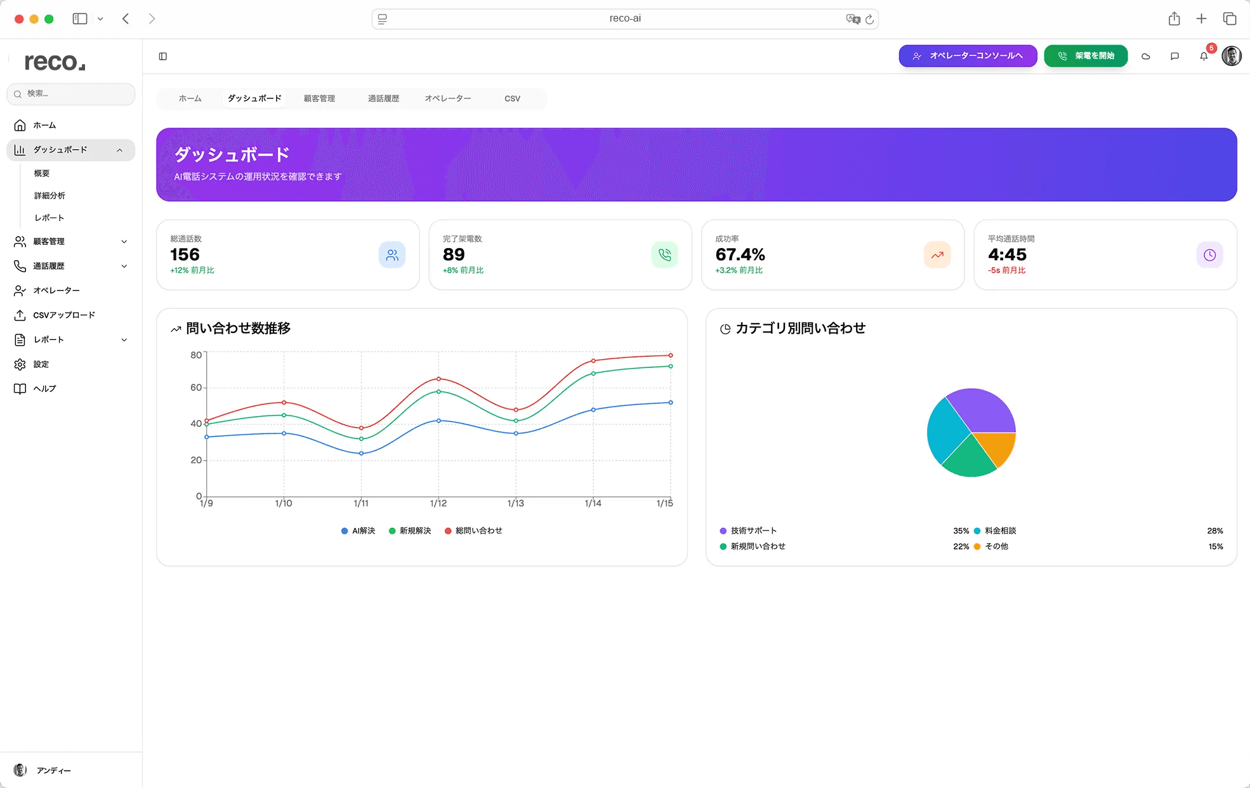Select the オペレーター sidebar icon
1250x788 pixels.
[20, 290]
